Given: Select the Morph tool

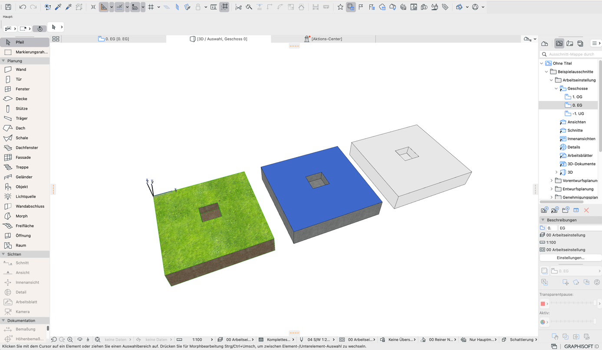Looking at the screenshot, I should point(25,216).
